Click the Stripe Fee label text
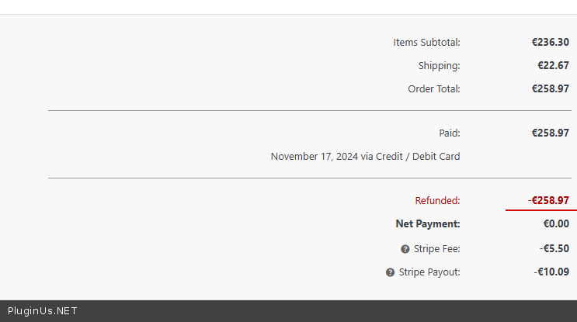Image resolution: width=577 pixels, height=322 pixels. tap(436, 249)
